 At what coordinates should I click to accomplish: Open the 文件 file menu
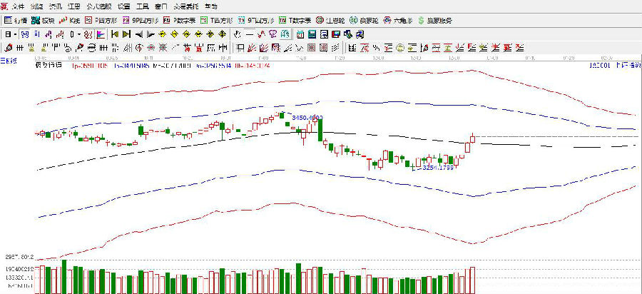(x=14, y=6)
